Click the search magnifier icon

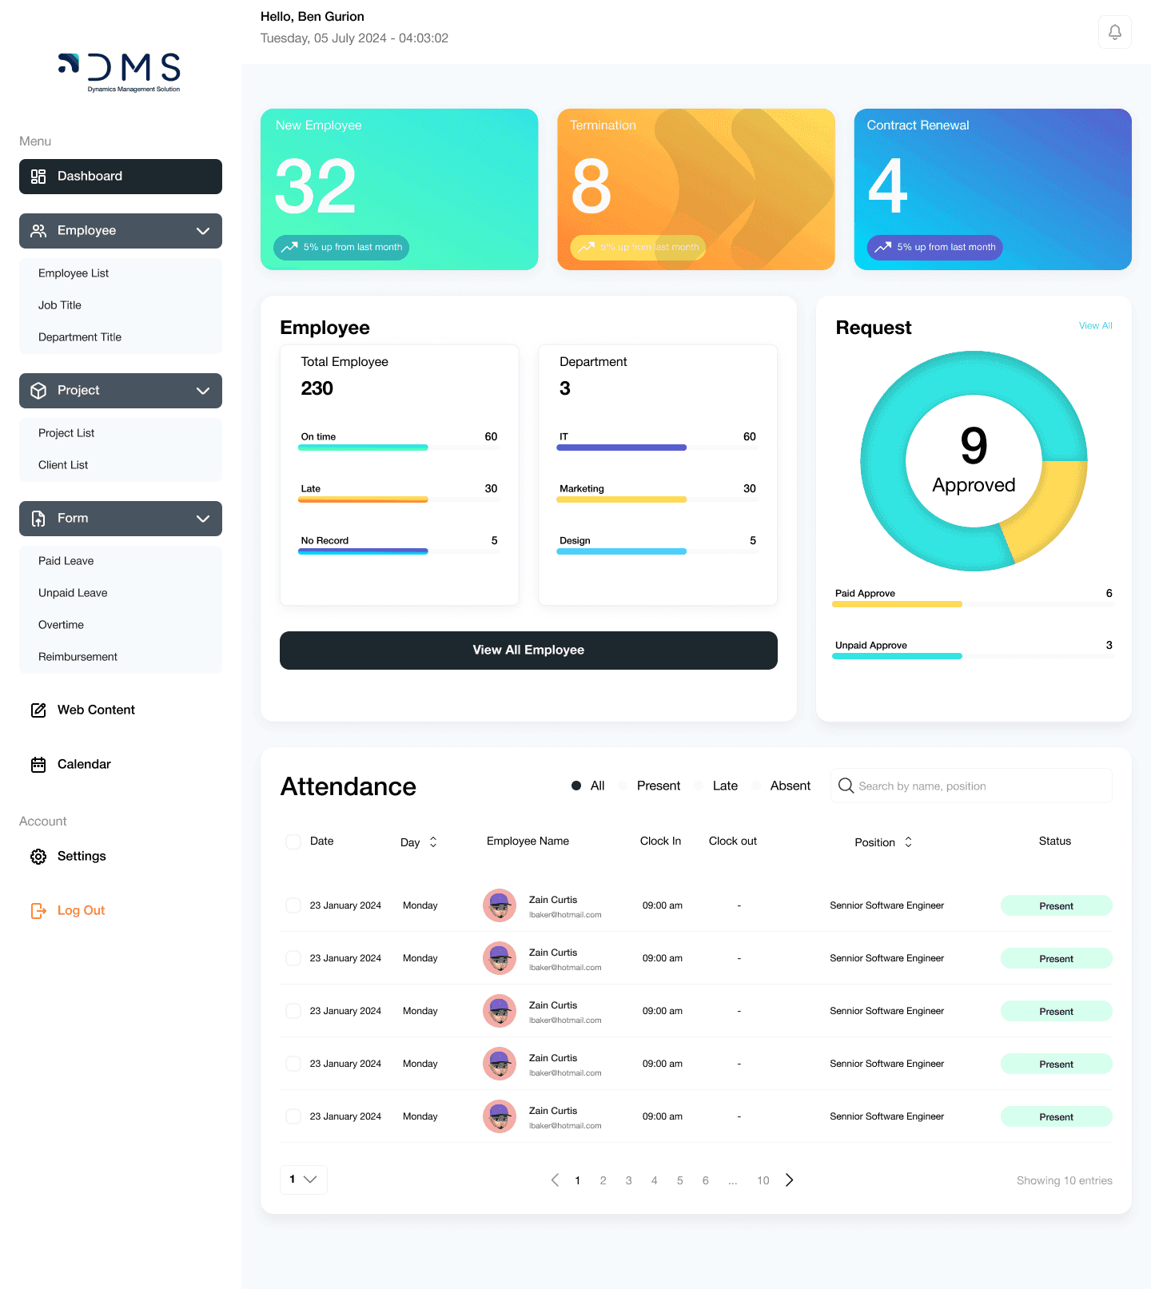click(846, 786)
